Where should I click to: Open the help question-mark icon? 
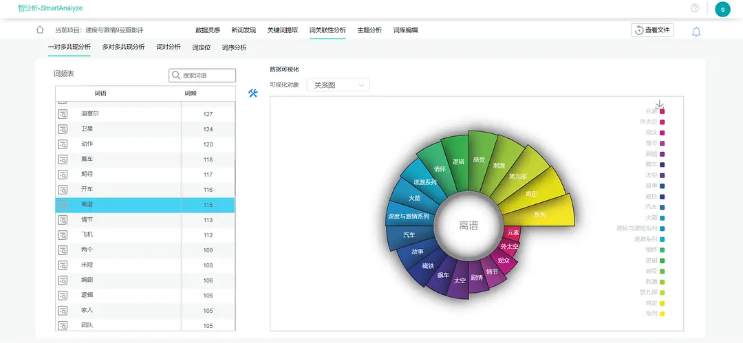tap(695, 8)
